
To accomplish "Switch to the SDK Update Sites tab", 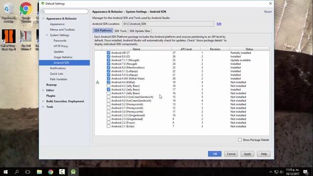I will pos(139,31).
